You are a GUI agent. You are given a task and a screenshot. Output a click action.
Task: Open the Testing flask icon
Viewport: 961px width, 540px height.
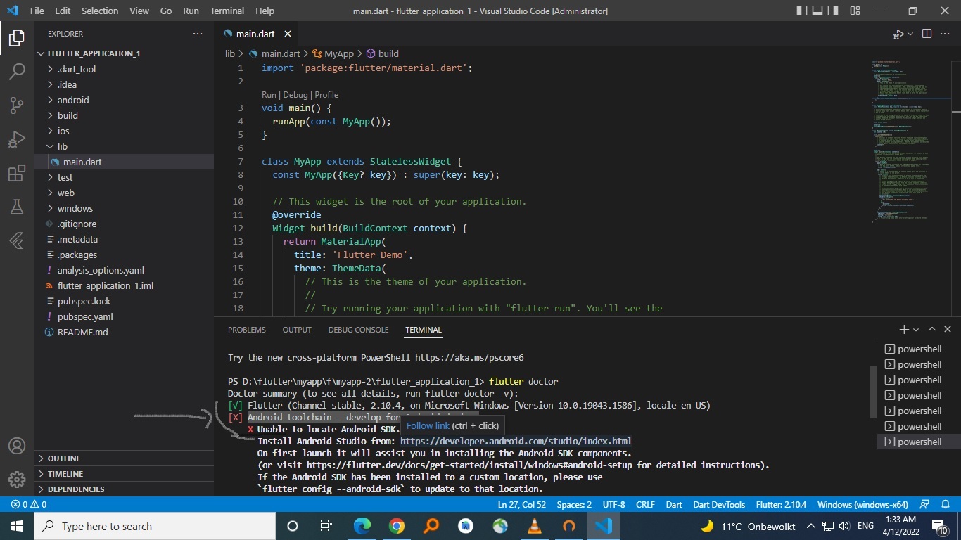pyautogui.click(x=17, y=207)
